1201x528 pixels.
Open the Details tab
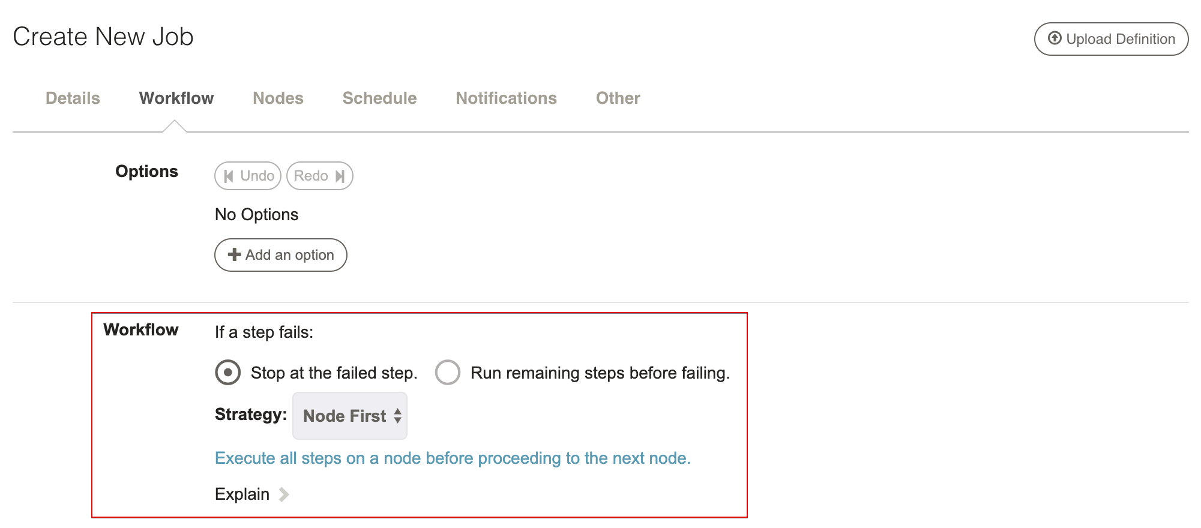tap(73, 98)
